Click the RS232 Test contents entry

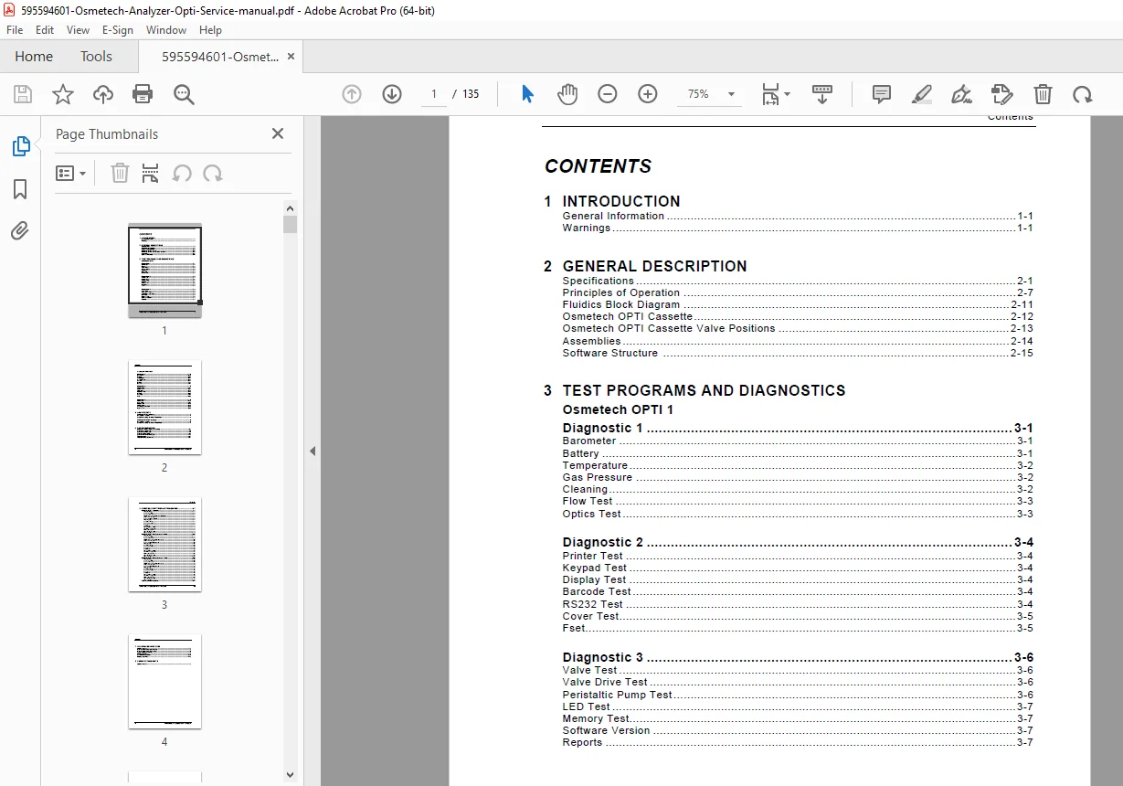pos(798,604)
